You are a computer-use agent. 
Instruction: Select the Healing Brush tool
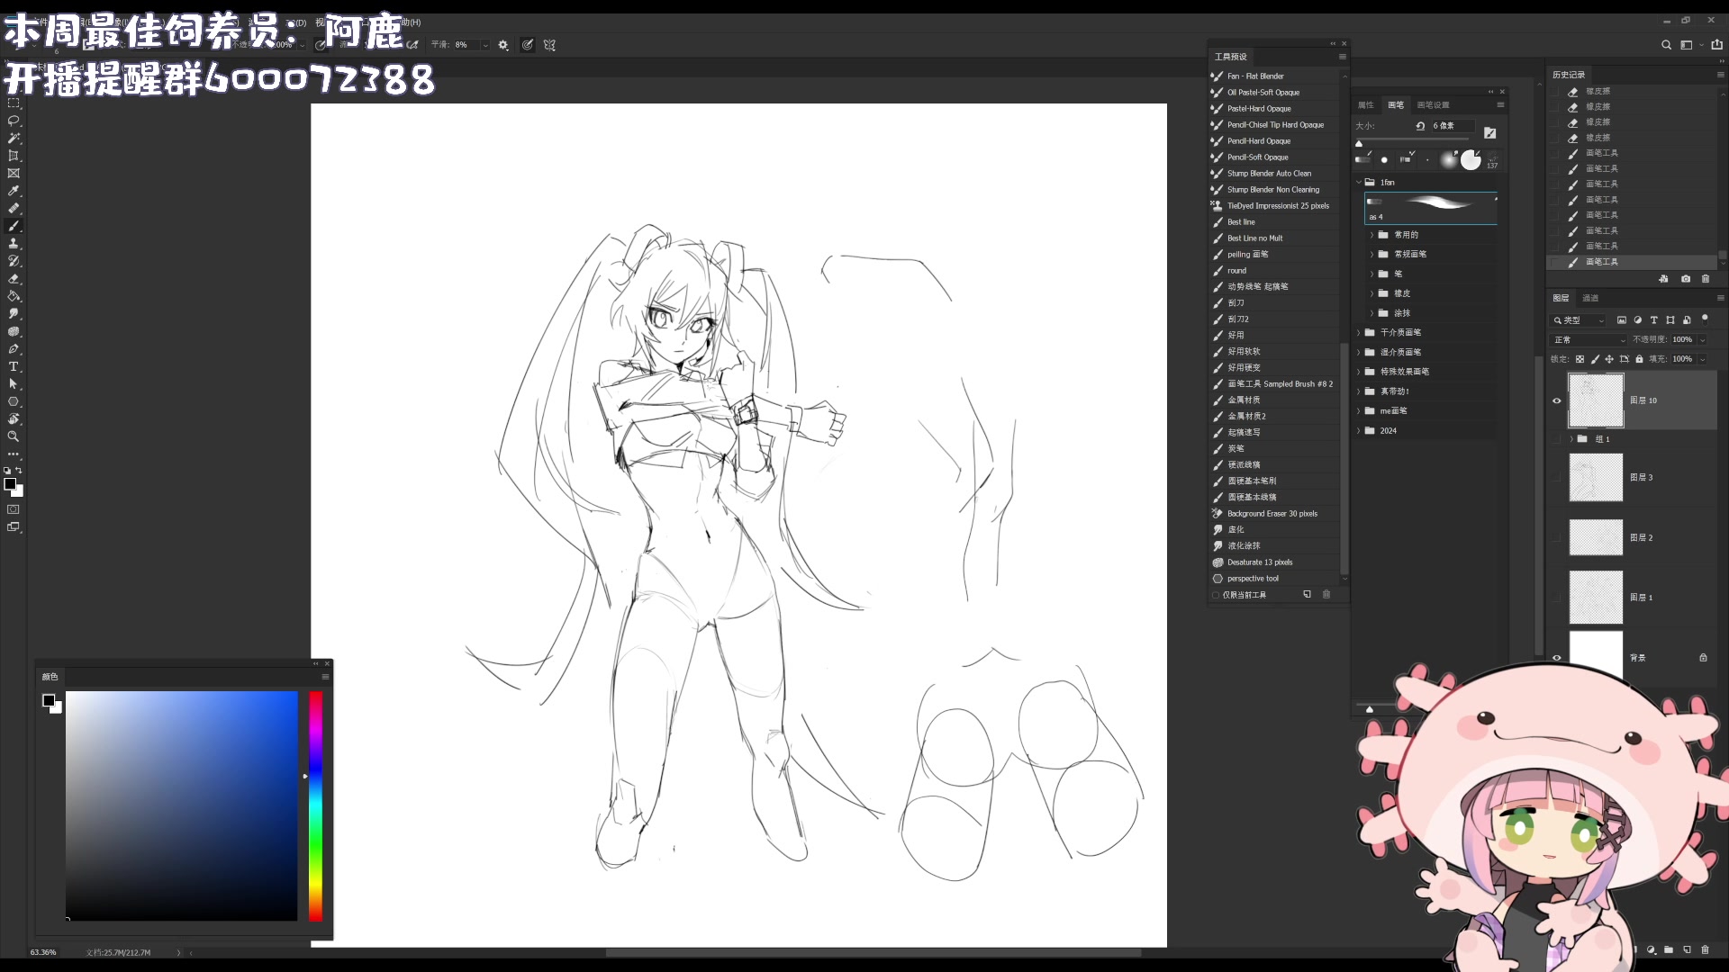14,208
